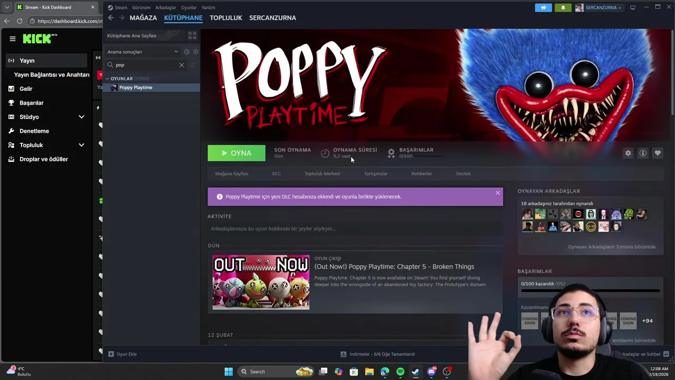Click the achievements badge icon
Viewport: 675px width, 380px height.
pyautogui.click(x=391, y=153)
